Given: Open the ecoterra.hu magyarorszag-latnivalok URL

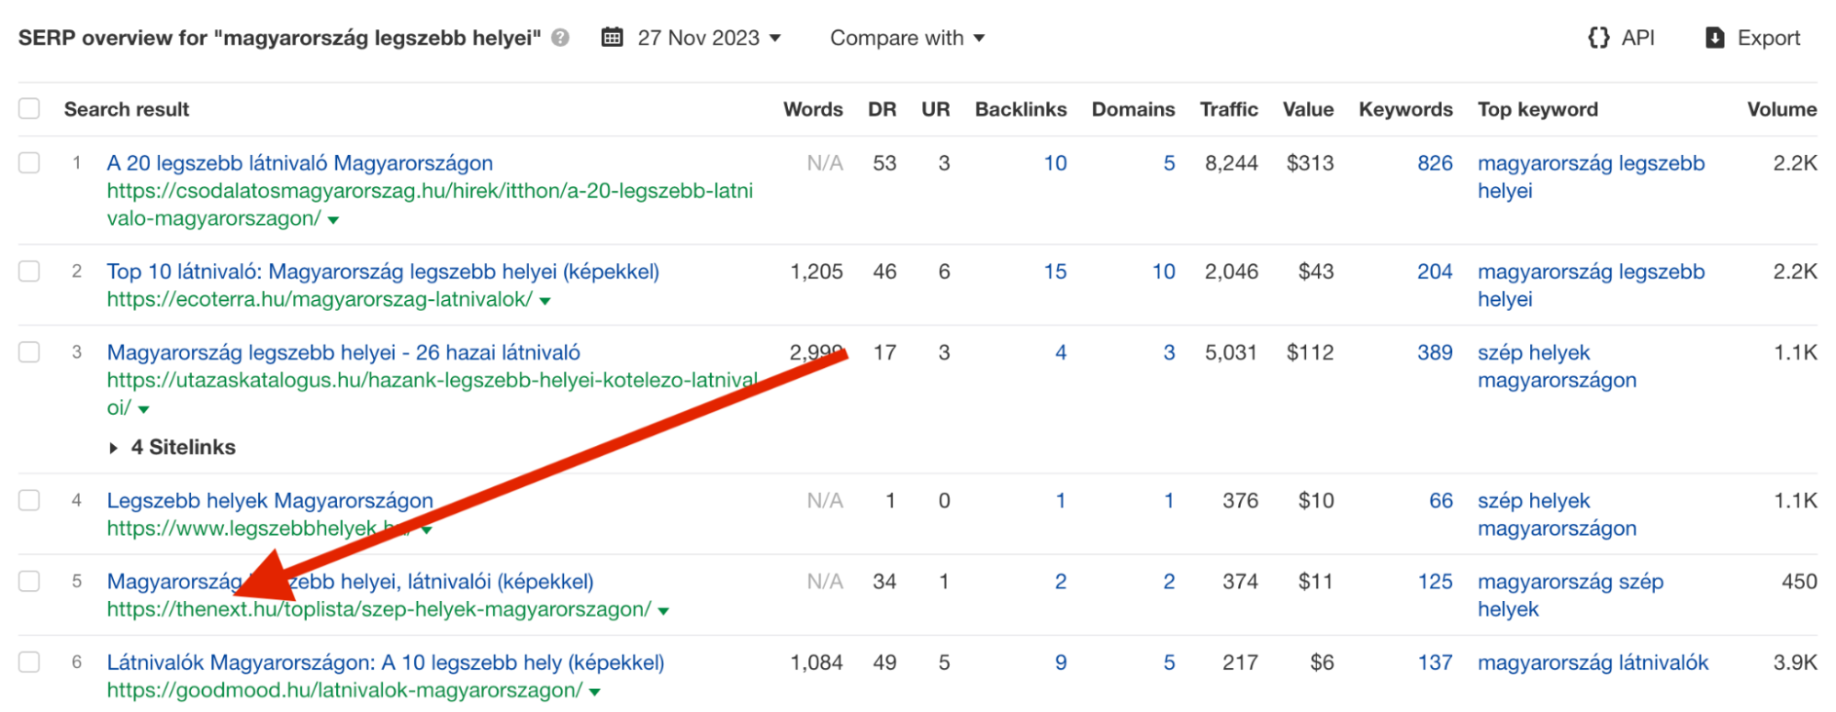Looking at the screenshot, I should [320, 299].
